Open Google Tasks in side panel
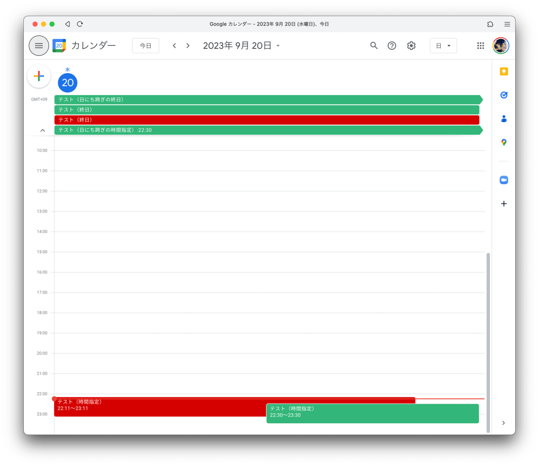 coord(504,95)
